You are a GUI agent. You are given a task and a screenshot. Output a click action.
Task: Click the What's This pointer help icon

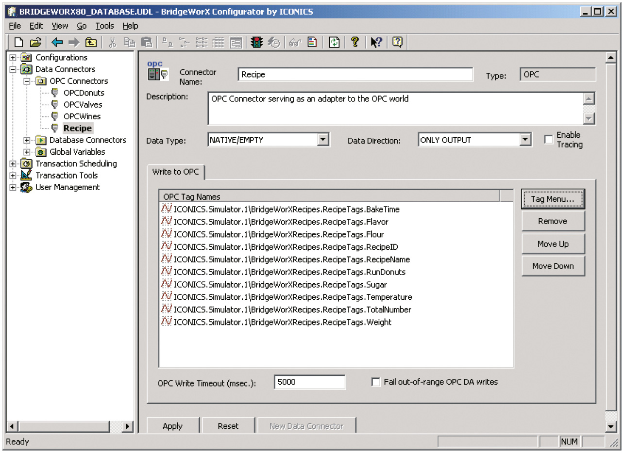(x=376, y=42)
